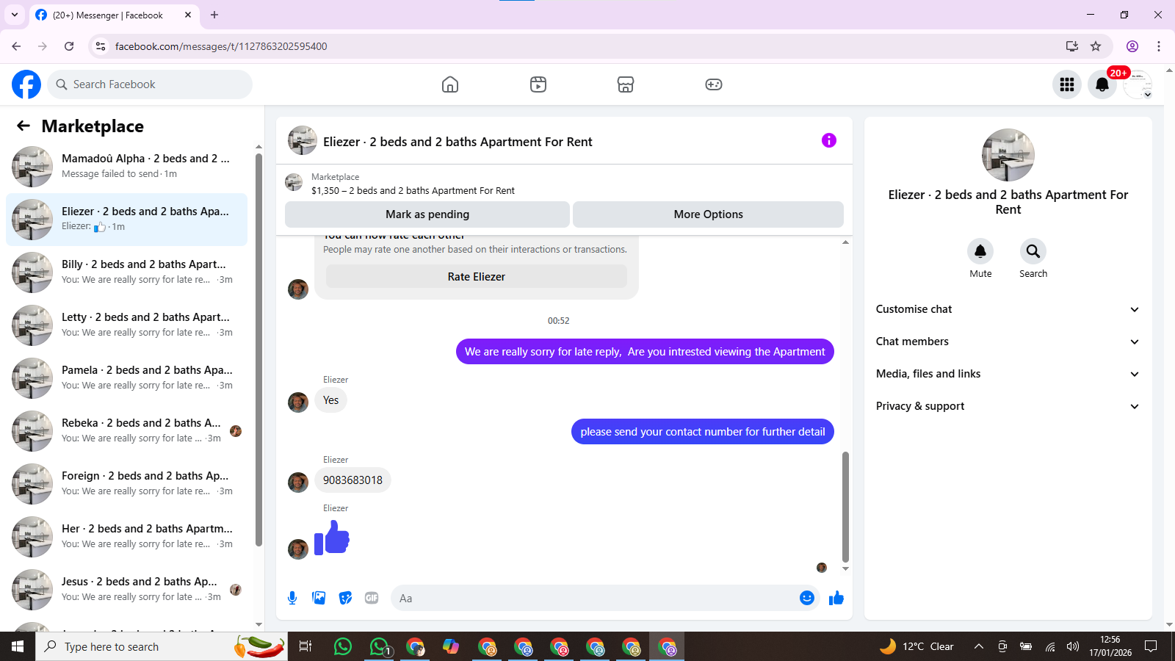1175x661 pixels.
Task: Open Letty's apartment conversation
Action: point(126,325)
